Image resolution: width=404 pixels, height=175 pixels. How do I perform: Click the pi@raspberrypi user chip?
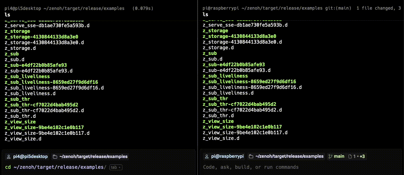(x=224, y=156)
